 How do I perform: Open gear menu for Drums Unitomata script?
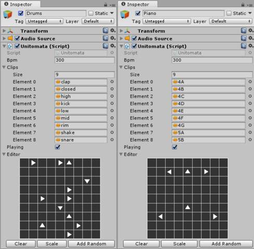(113, 46)
